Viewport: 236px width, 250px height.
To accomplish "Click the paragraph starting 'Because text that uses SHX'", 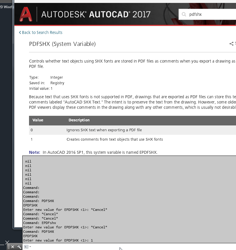I will 133,102.
